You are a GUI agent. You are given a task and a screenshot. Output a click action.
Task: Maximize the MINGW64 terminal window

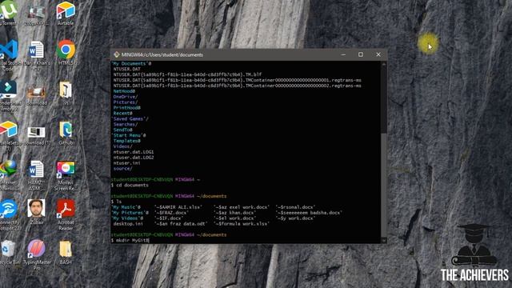pyautogui.click(x=361, y=54)
